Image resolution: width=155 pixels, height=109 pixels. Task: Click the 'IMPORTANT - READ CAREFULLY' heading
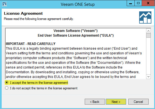[31, 44]
